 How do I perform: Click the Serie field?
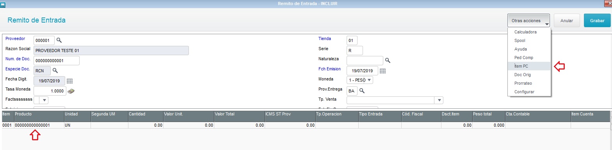354,51
